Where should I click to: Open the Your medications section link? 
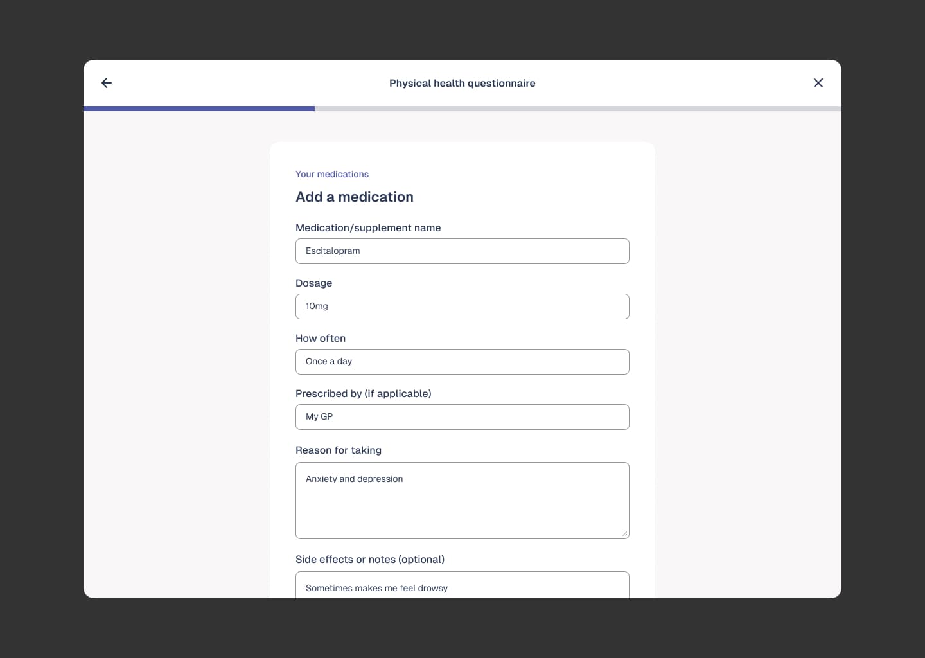tap(332, 174)
